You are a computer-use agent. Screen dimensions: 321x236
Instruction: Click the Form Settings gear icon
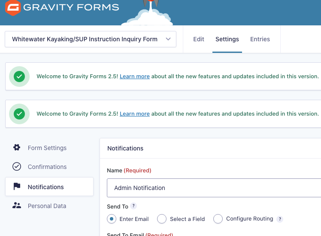(17, 147)
